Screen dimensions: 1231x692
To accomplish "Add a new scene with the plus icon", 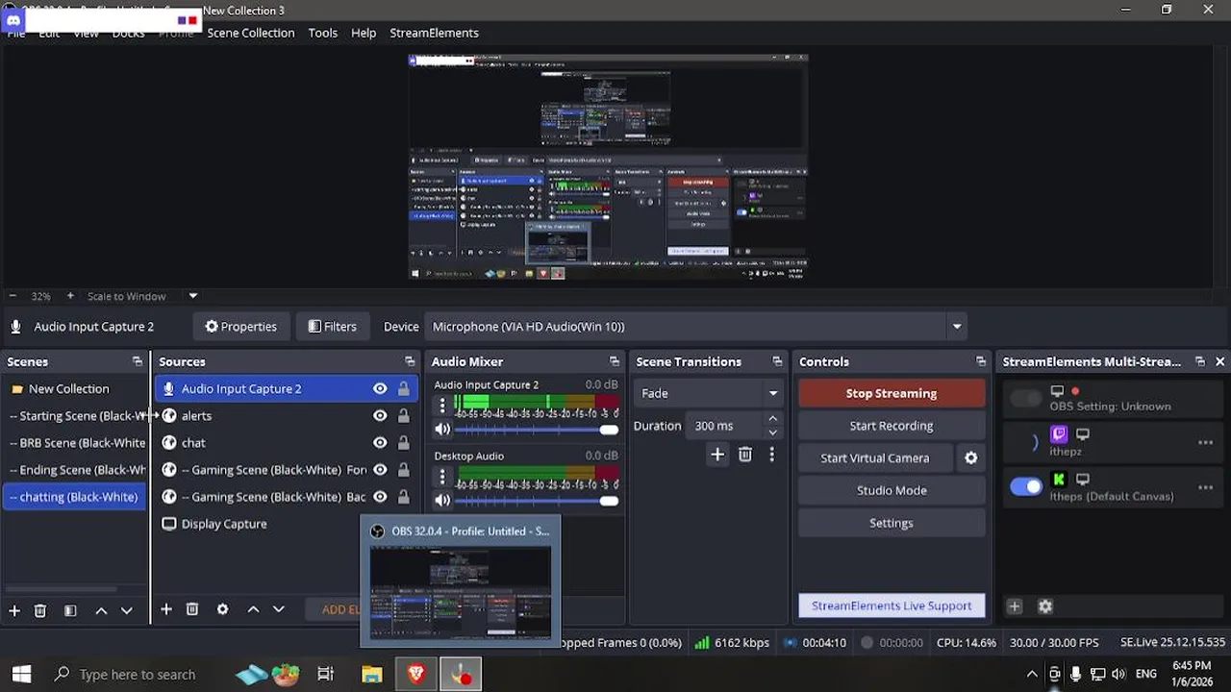I will click(x=14, y=610).
